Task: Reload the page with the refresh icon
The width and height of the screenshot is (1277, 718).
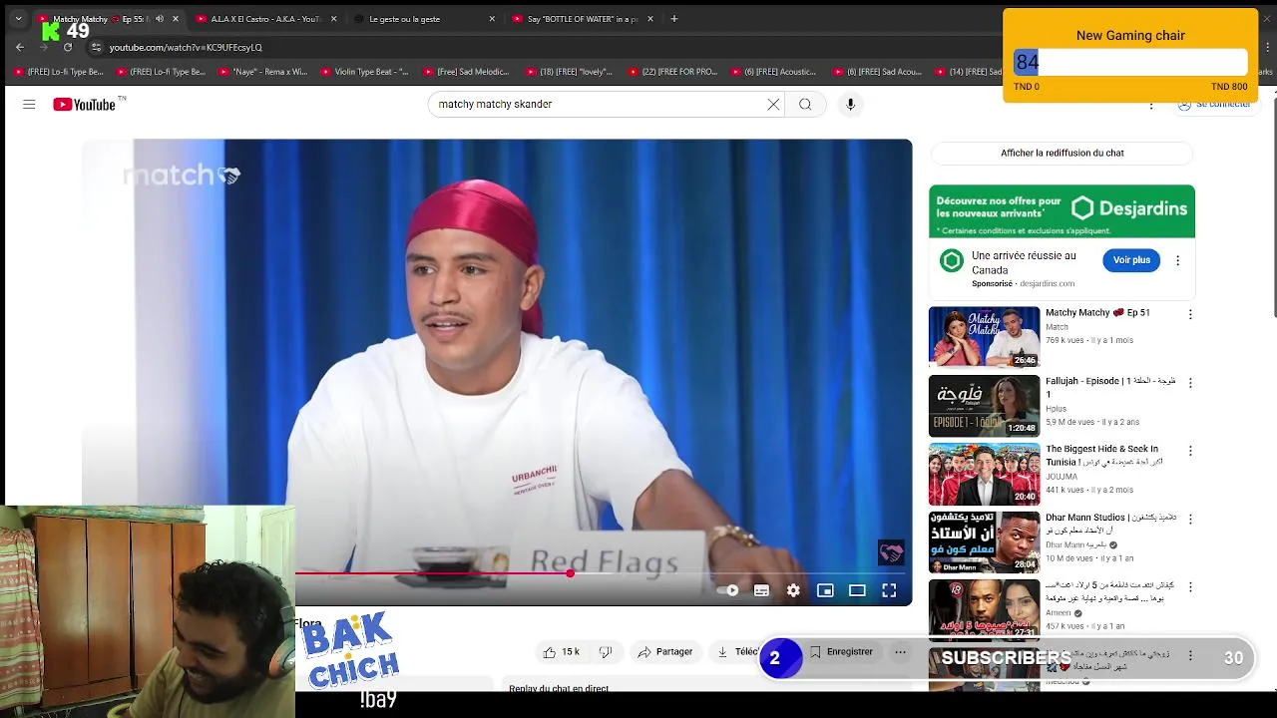Action: (68, 47)
